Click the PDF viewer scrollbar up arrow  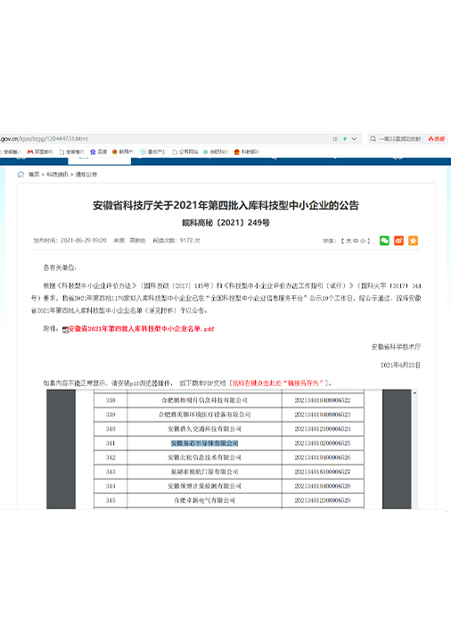tap(414, 393)
